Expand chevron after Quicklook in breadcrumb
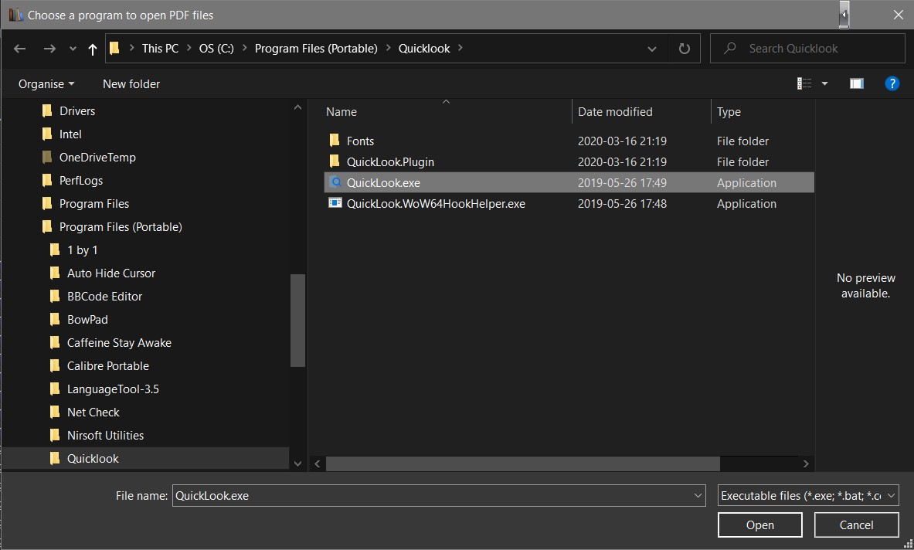Screen dimensions: 914x550 [460, 49]
